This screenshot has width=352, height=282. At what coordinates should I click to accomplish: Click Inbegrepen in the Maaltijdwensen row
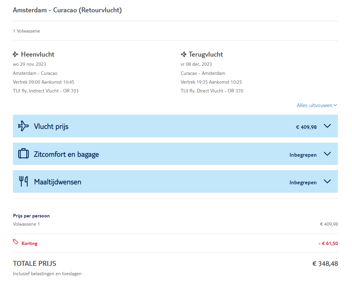[303, 183]
